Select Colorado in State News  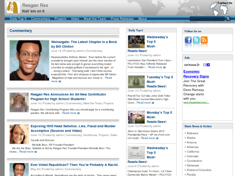coord(193,156)
